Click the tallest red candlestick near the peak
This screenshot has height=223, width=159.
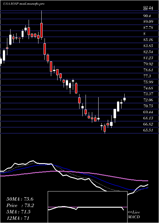(41, 30)
